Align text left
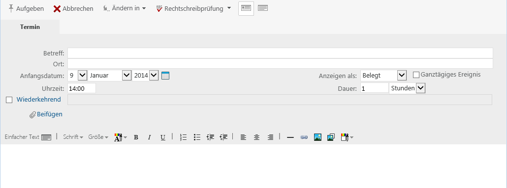Viewport: 507px width, 188px height. pos(244,137)
